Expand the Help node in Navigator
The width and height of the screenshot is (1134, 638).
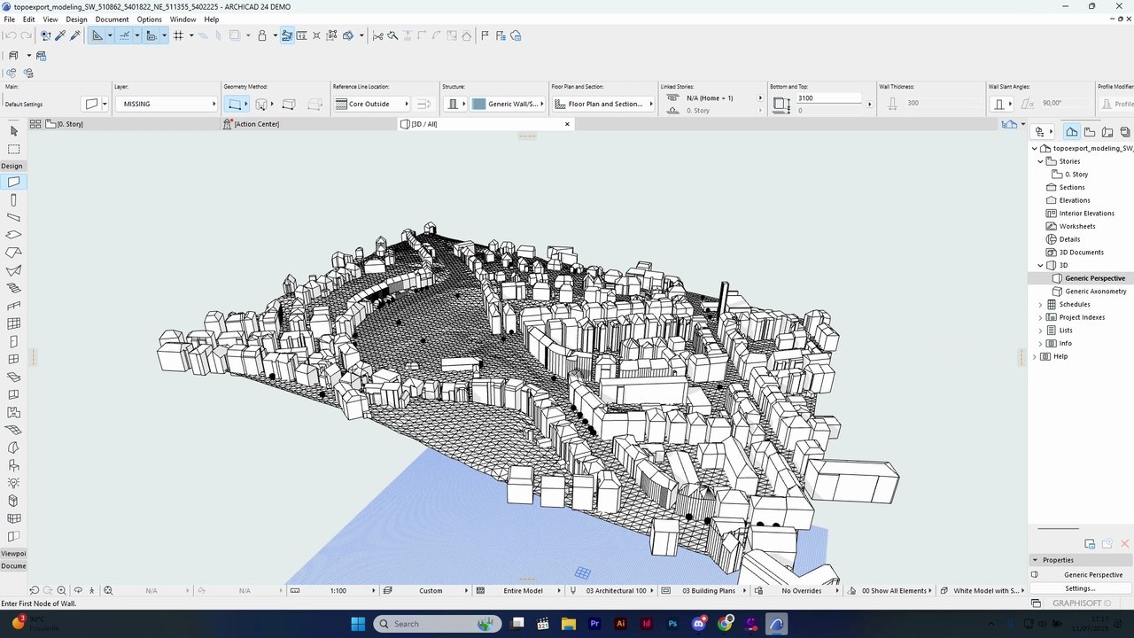pos(1035,356)
